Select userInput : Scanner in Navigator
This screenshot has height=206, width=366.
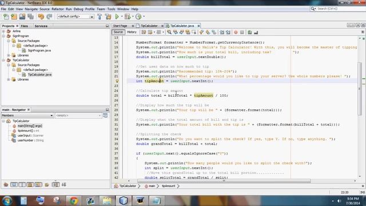tap(30, 136)
